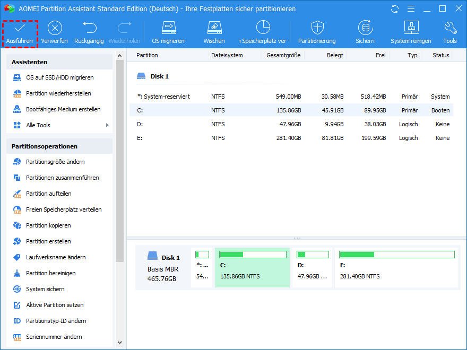Choose Partitionen zusammenführen operation

click(62, 178)
